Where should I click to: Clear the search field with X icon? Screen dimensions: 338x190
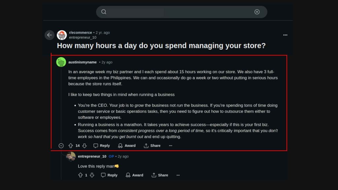pos(257,12)
